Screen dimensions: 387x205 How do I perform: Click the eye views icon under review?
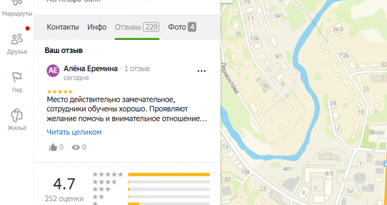(76, 148)
